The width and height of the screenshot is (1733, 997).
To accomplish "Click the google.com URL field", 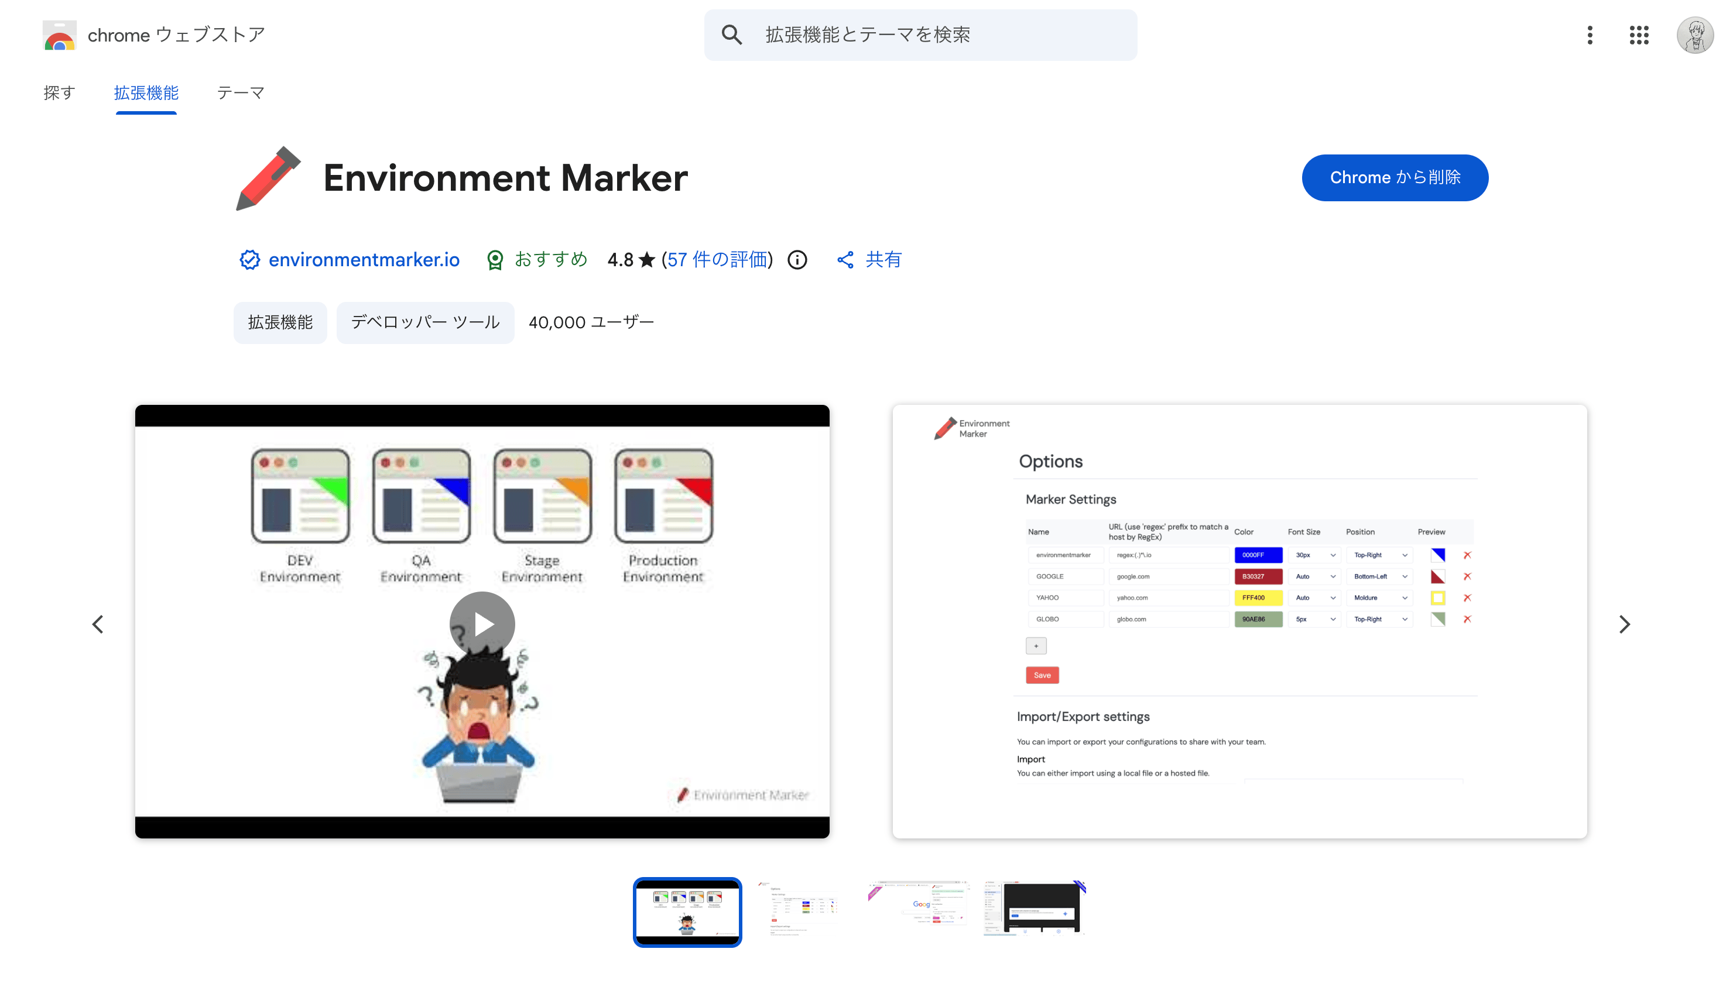I will coord(1169,576).
